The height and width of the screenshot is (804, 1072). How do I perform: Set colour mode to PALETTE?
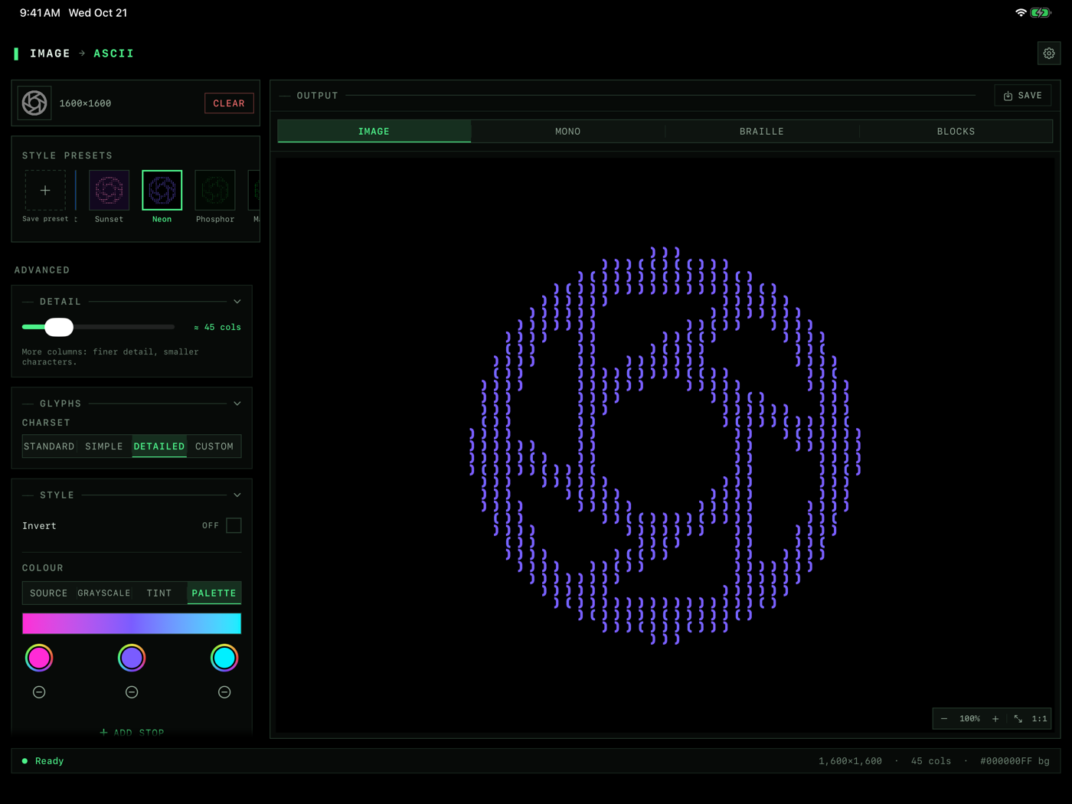click(x=214, y=593)
